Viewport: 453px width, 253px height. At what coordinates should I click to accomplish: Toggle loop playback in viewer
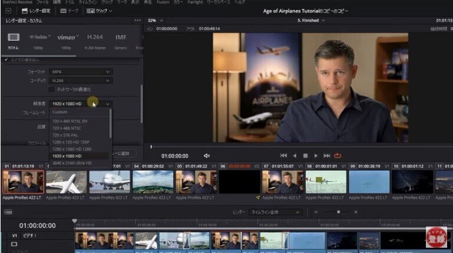[x=338, y=156]
